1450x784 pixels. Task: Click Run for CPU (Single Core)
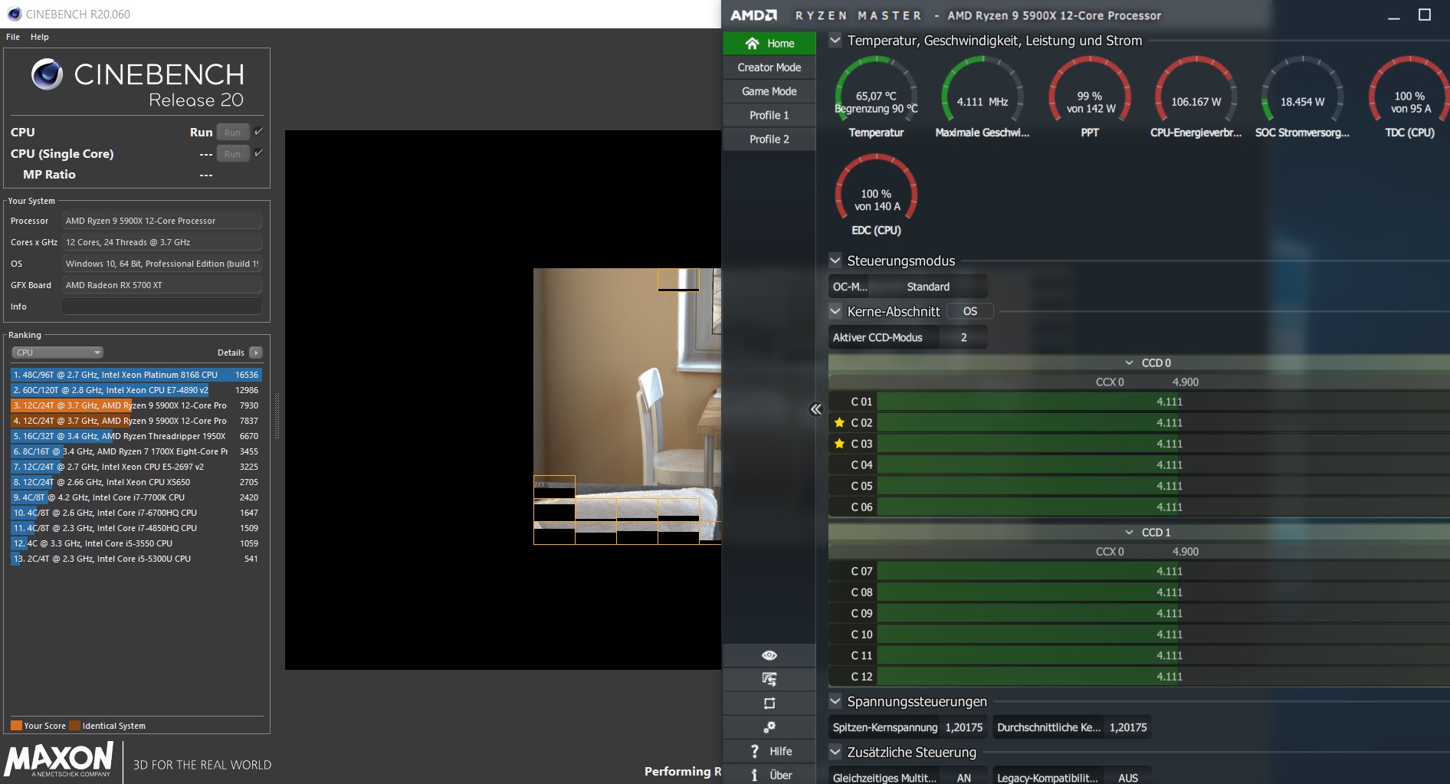point(233,154)
